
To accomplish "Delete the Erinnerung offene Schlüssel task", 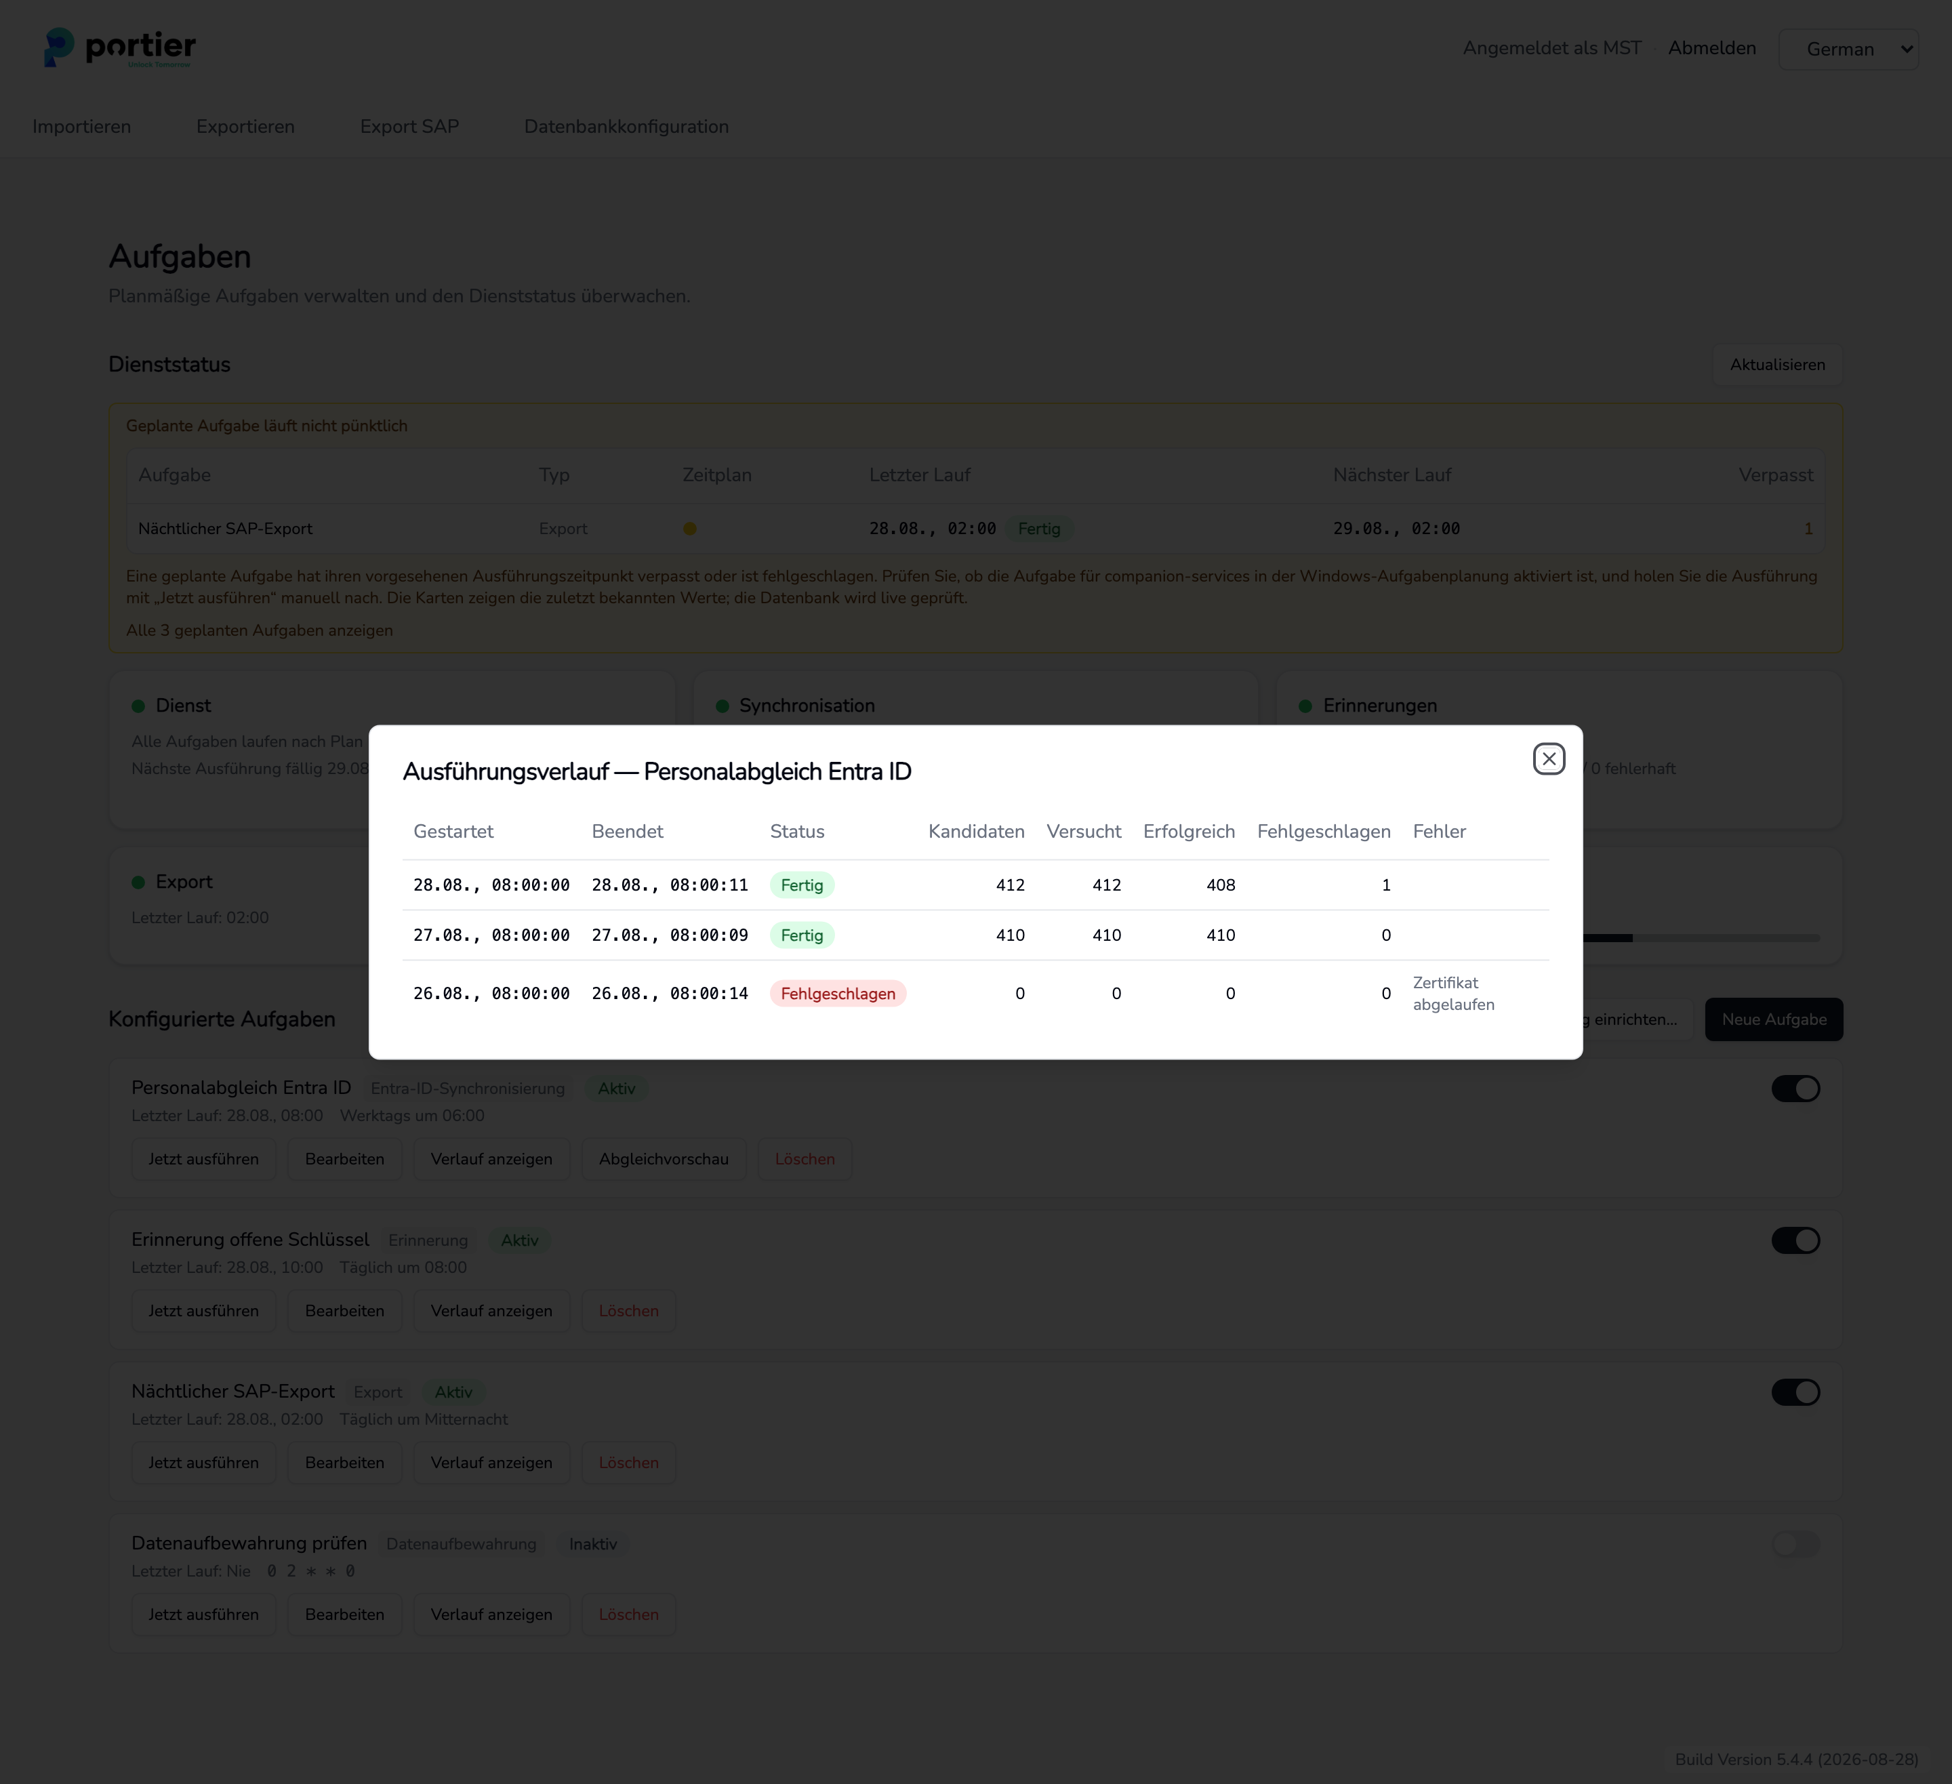I will click(x=628, y=1312).
